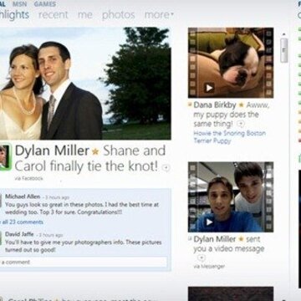Open the dark thumbnail below the video message post
The width and height of the screenshot is (301, 301).
[231, 293]
